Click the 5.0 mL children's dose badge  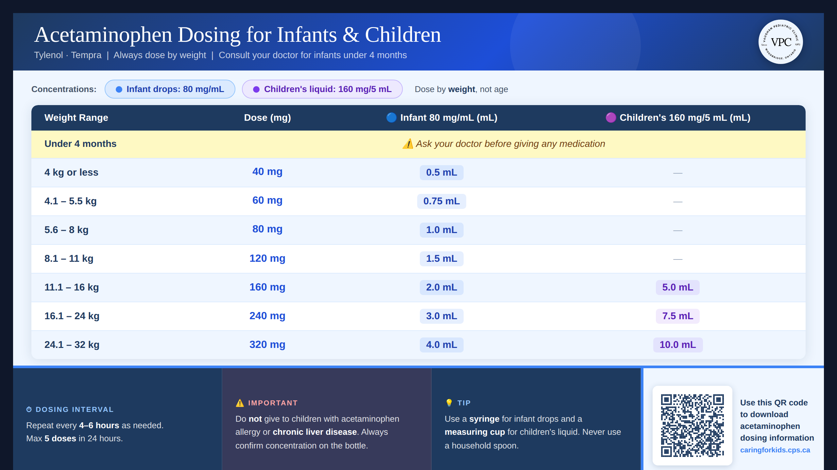tap(678, 287)
